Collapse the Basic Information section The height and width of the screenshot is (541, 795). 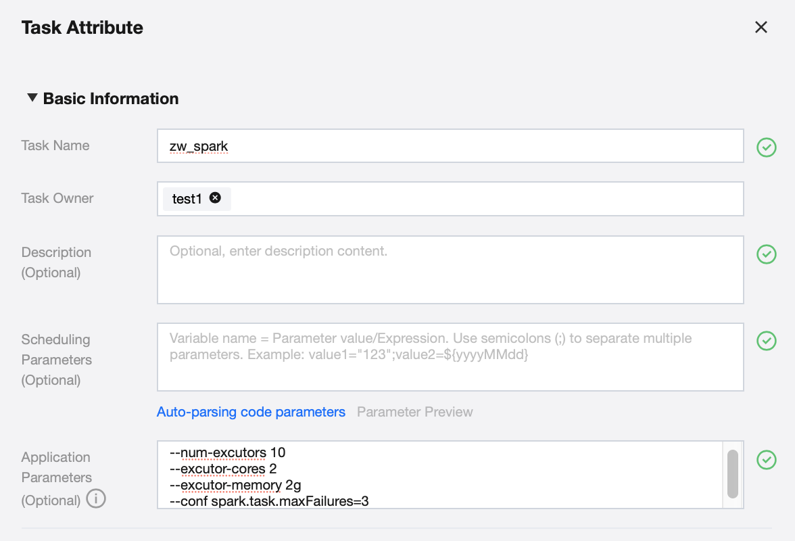pos(32,98)
